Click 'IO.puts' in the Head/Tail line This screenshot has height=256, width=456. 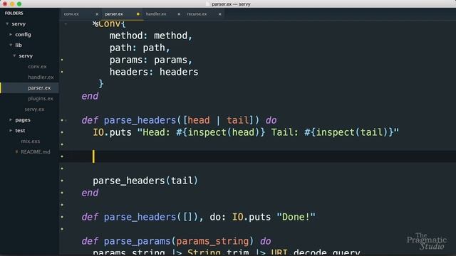[113, 132]
